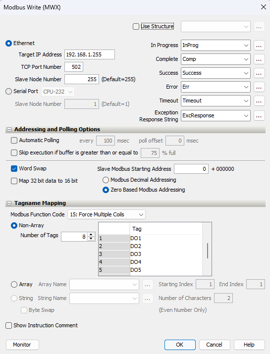
Task: Click the Cancel button
Action: pyautogui.click(x=215, y=345)
